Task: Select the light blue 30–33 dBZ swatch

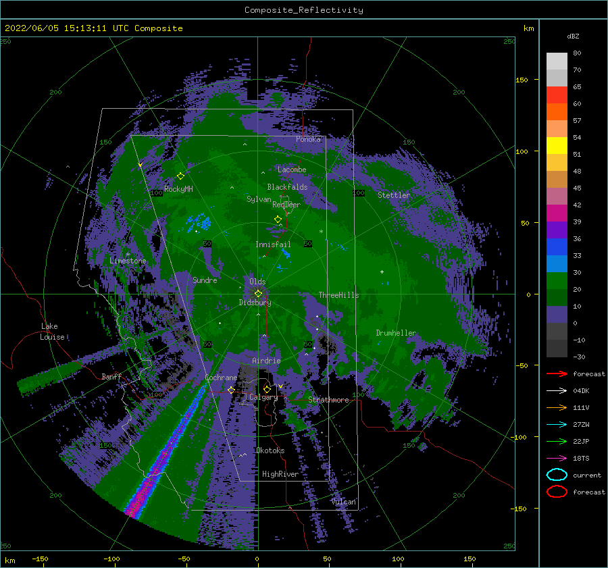Action: pyautogui.click(x=557, y=263)
